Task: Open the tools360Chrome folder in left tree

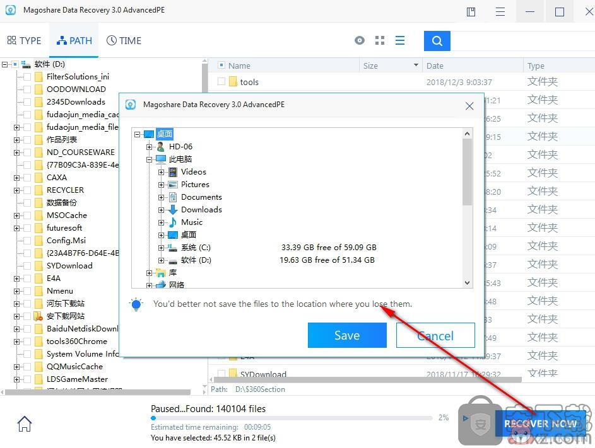Action: pos(76,341)
